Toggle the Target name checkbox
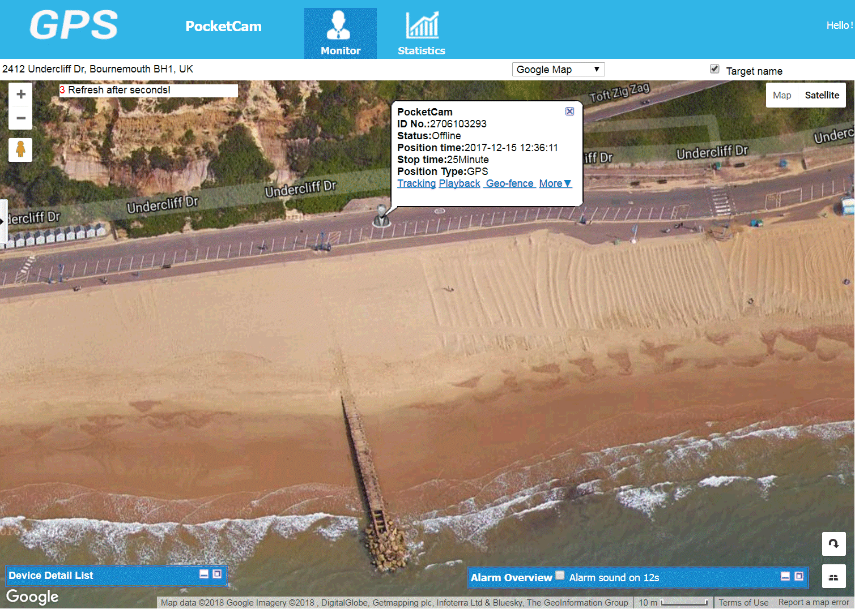855x609 pixels. point(714,69)
